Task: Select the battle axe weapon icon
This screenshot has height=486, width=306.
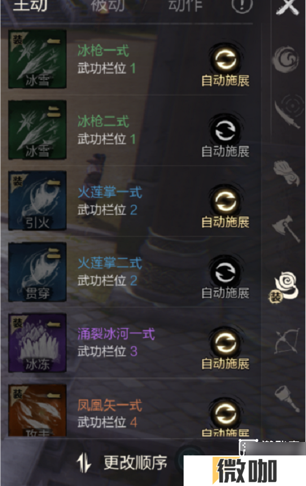Action: [x=287, y=229]
